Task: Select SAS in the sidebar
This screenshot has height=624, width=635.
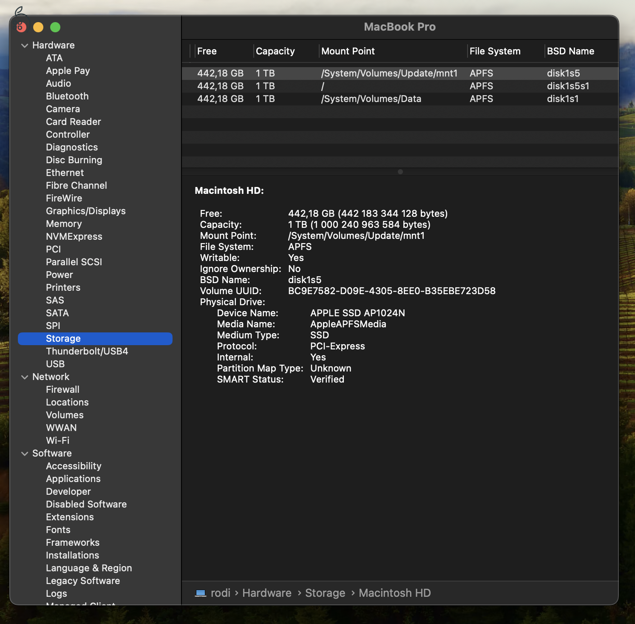Action: [x=55, y=300]
